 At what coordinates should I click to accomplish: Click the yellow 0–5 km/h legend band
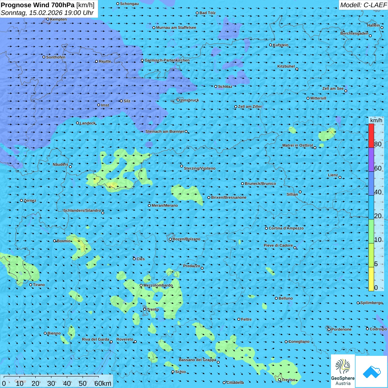[x=371, y=279]
